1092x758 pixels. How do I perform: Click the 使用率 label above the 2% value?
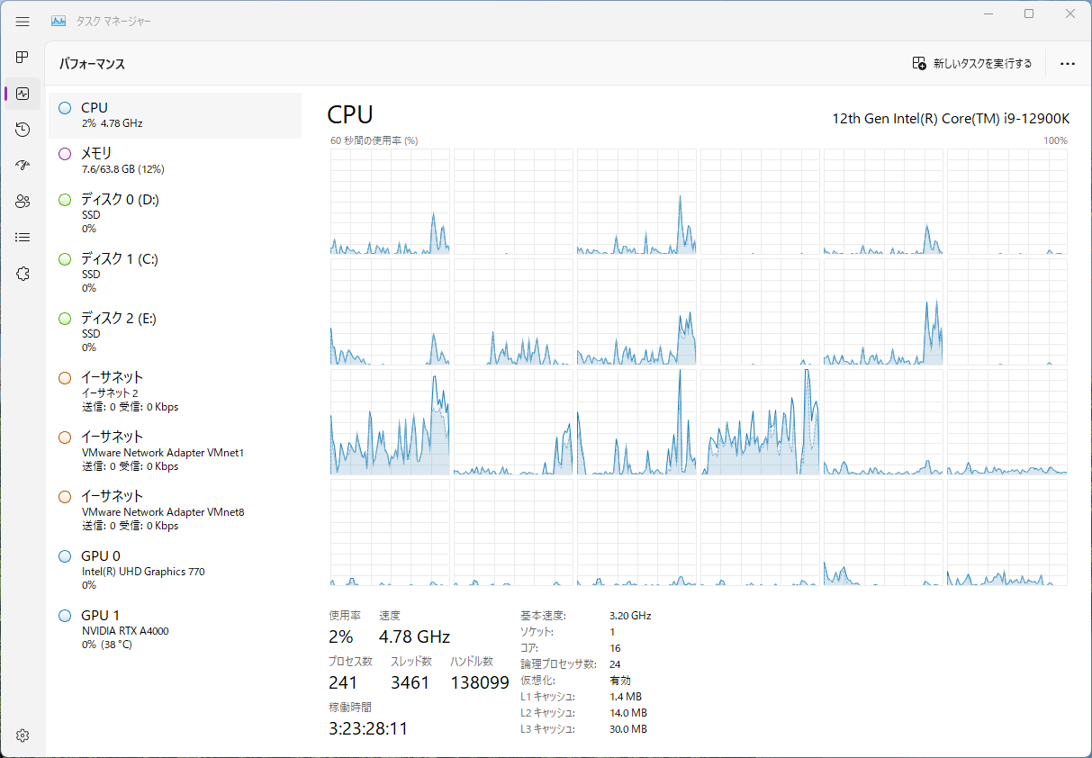pyautogui.click(x=345, y=616)
